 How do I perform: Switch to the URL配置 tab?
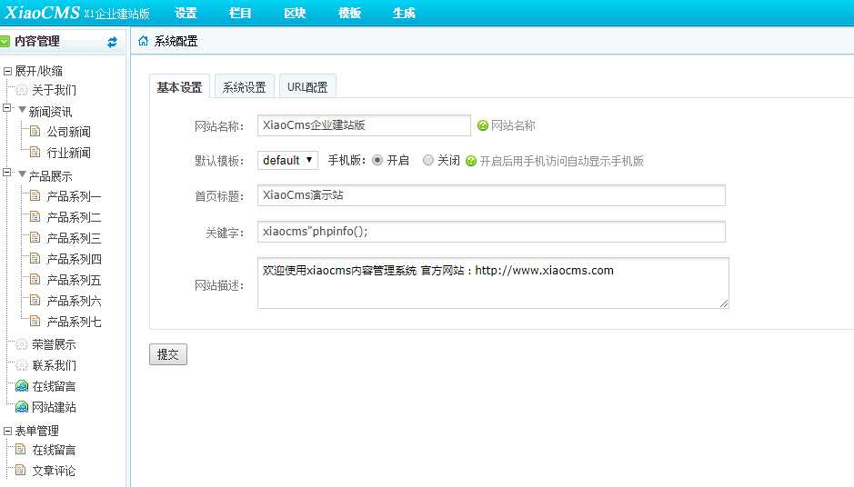point(307,86)
